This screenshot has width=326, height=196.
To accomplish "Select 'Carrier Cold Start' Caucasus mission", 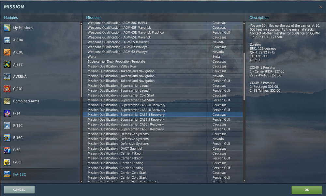I will pyautogui.click(x=163, y=173).
